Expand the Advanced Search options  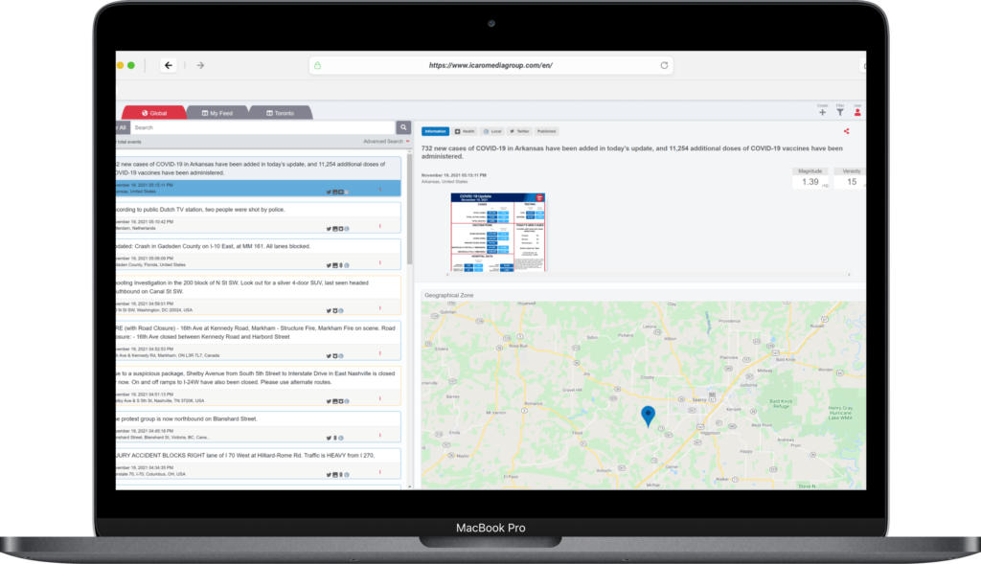385,141
